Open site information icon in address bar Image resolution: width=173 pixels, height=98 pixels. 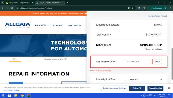[17, 8]
